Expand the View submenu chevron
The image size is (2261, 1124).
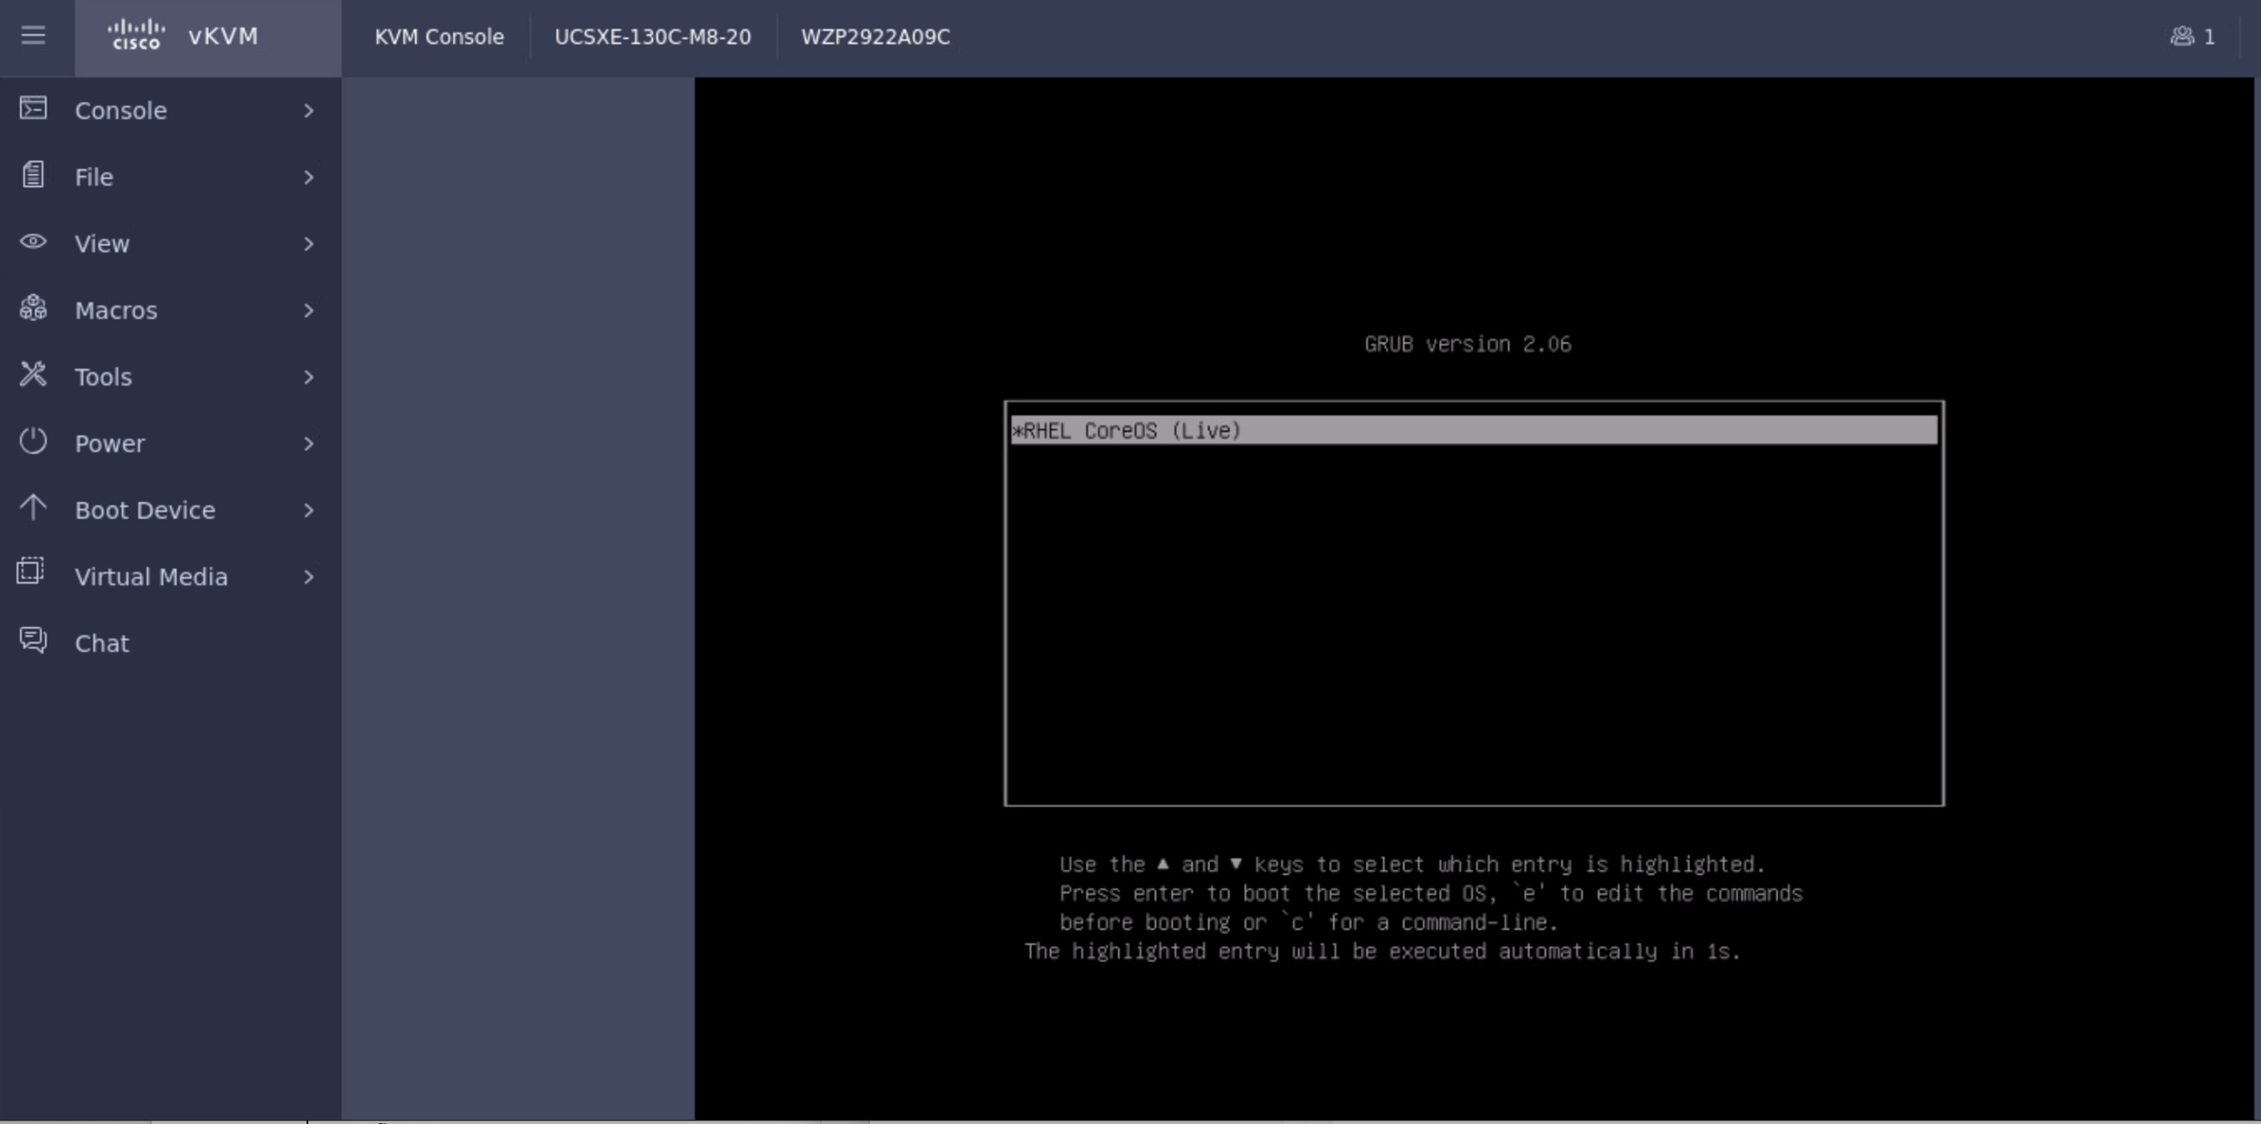point(309,244)
